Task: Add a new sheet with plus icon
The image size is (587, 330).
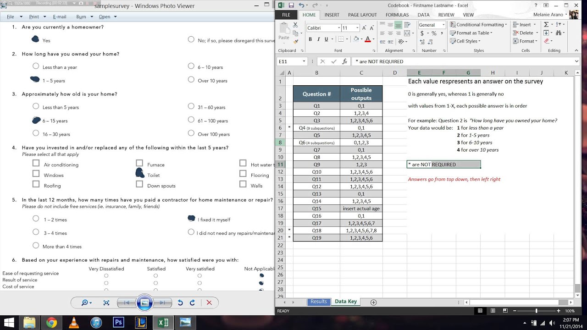Action: 373,302
